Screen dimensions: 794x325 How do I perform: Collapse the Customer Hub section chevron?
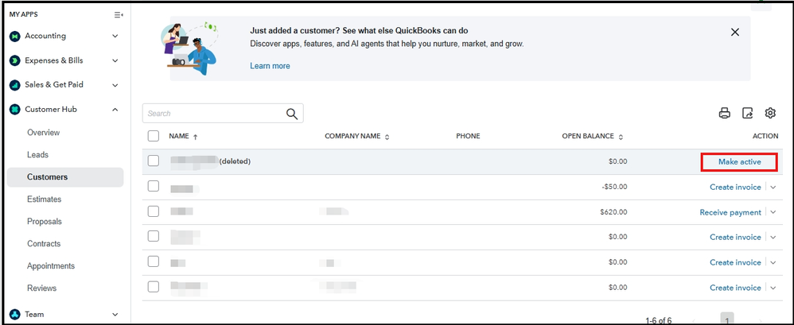click(115, 110)
